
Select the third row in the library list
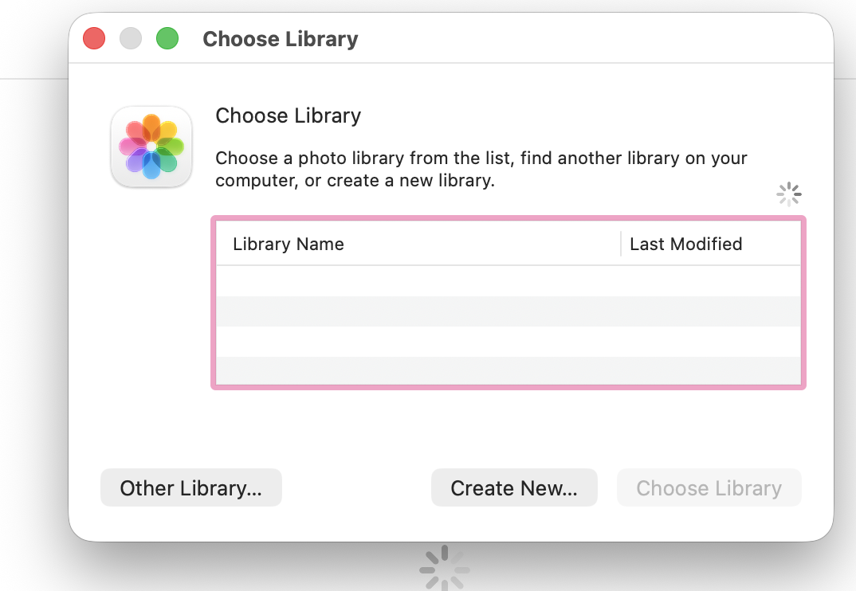[508, 342]
